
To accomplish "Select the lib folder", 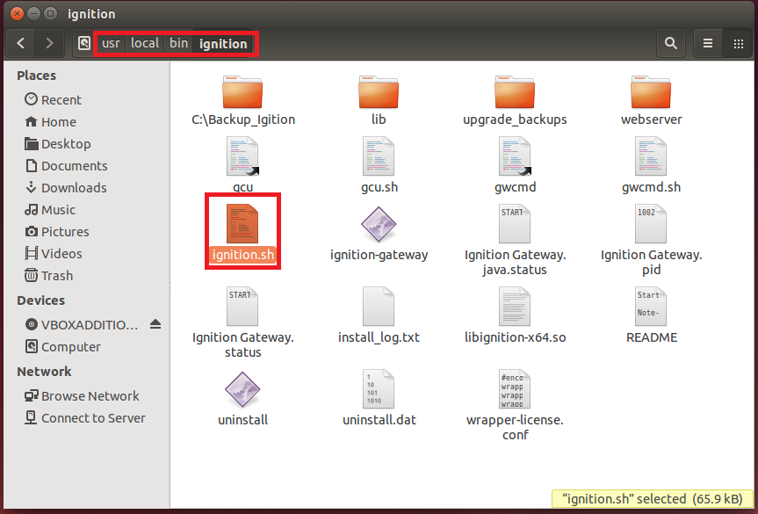I will tap(379, 102).
